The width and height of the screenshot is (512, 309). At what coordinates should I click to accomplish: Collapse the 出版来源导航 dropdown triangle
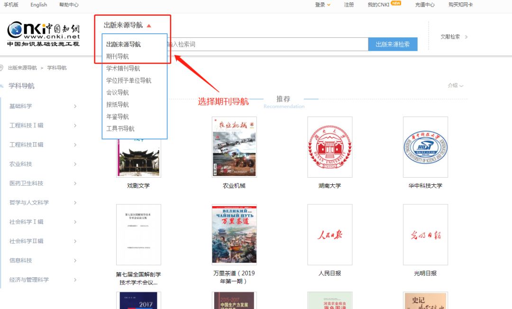click(x=149, y=26)
